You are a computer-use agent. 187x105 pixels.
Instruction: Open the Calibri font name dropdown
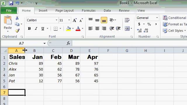point(56,20)
